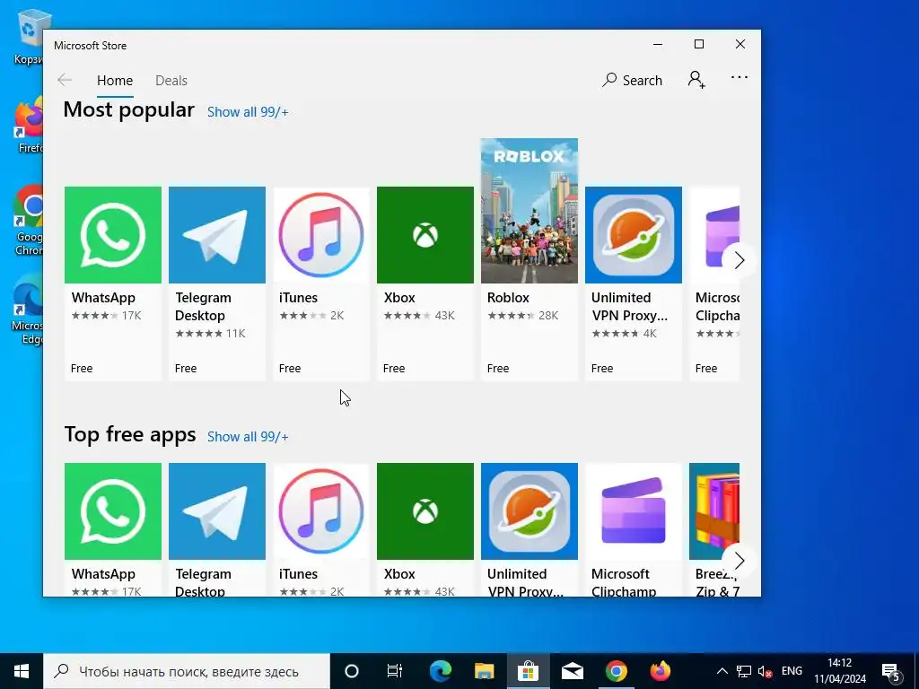
Task: Open Microsoft Clipchamp in Top free apps
Action: click(634, 529)
